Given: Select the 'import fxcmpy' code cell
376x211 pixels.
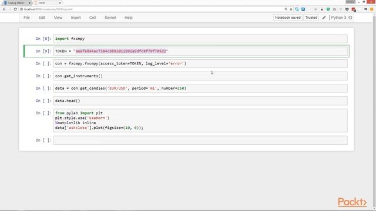Looking at the screenshot, I should coord(200,39).
